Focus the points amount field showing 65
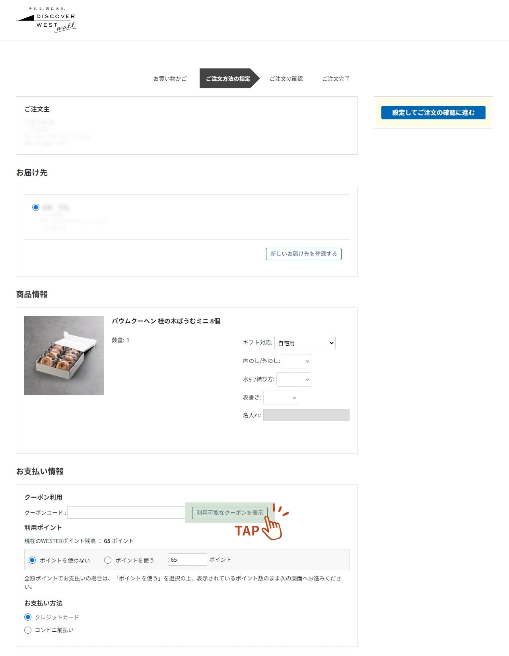 [188, 560]
